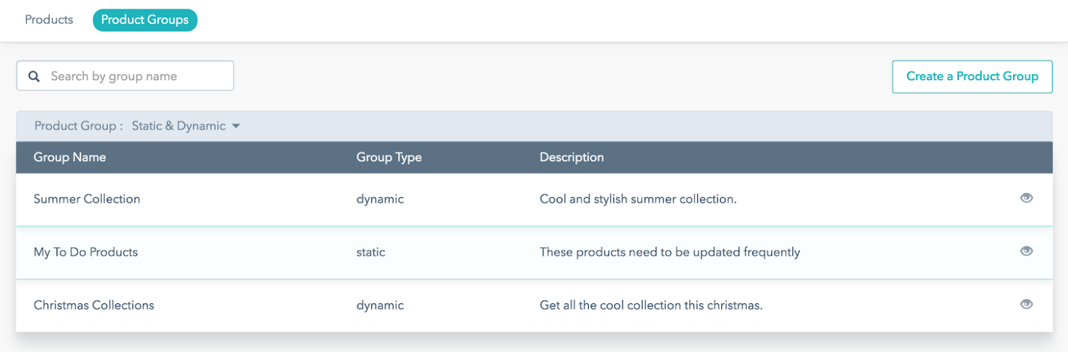Click the Description column header
Screen dimensions: 1068x352
point(572,157)
